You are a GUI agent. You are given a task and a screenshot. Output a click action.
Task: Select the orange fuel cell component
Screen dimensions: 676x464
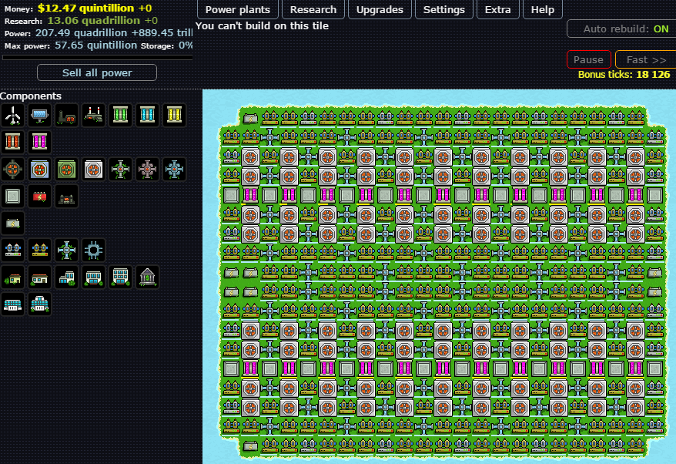coord(12,142)
